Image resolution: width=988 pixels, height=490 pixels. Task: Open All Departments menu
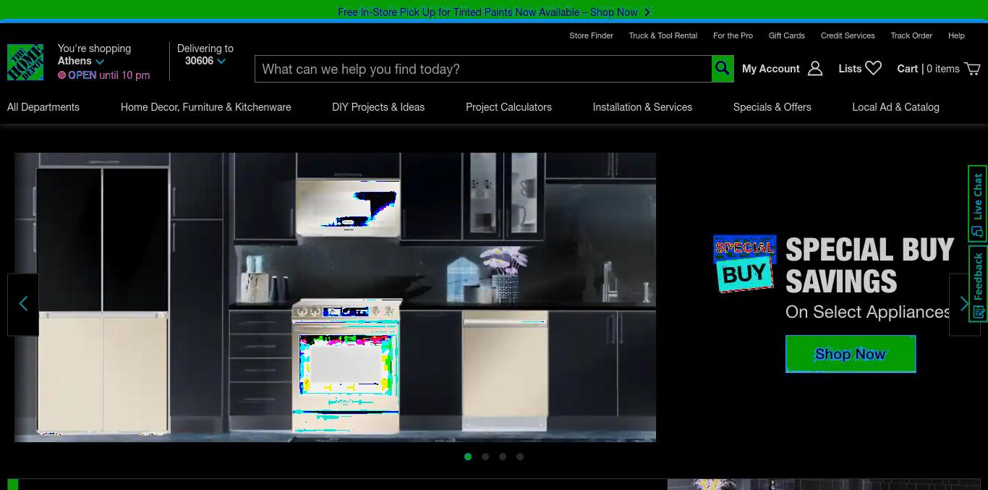click(x=43, y=107)
